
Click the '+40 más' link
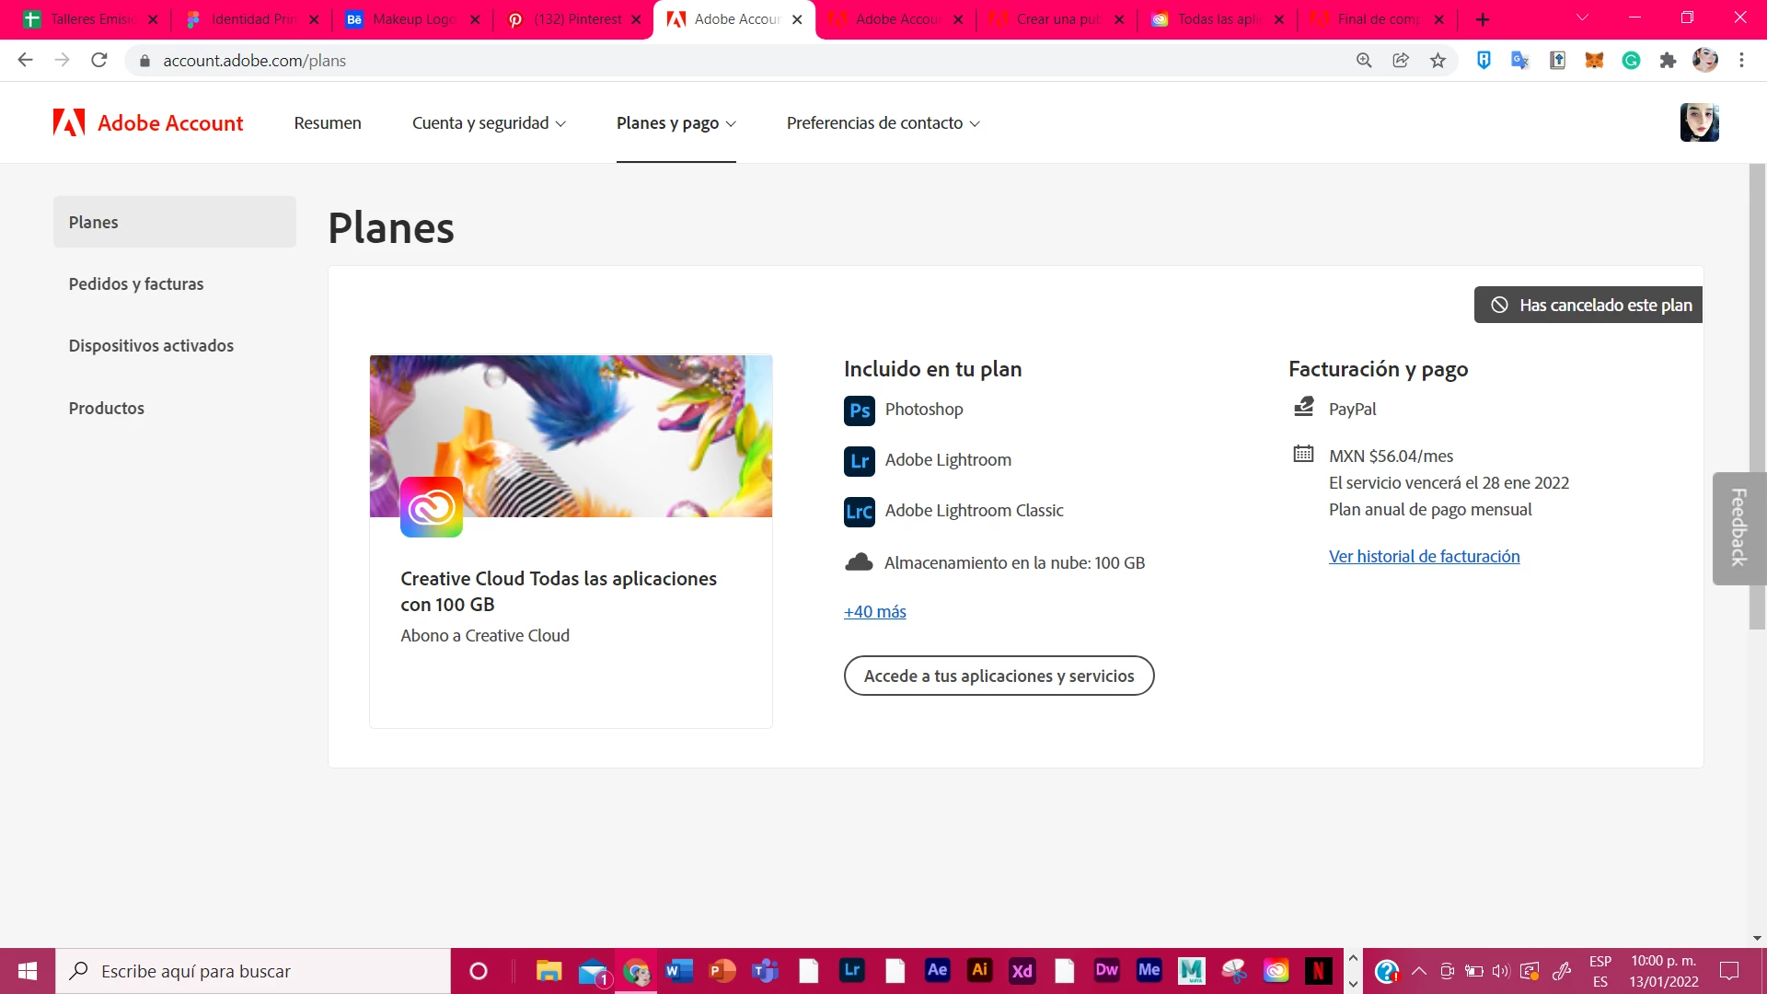875,612
